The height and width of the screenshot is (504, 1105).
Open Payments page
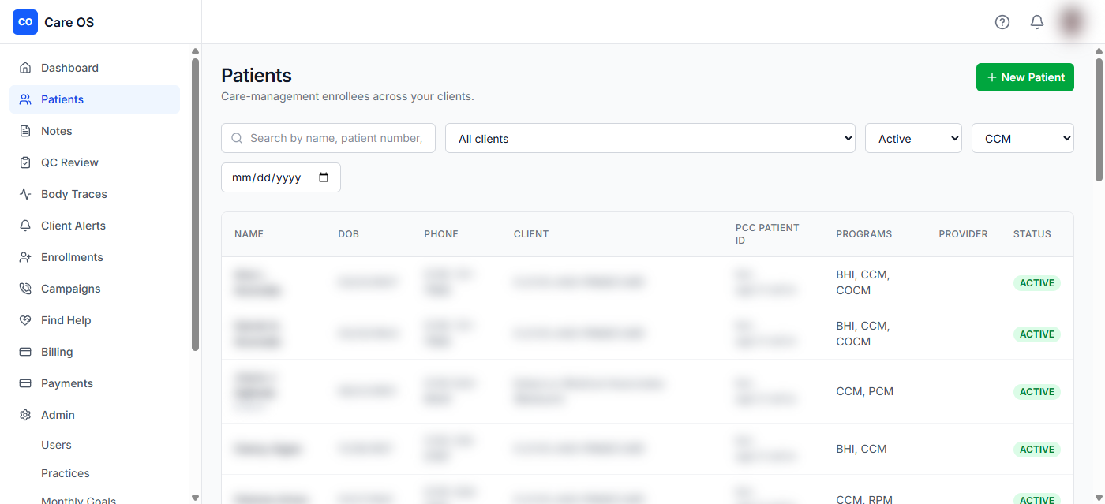95,383
